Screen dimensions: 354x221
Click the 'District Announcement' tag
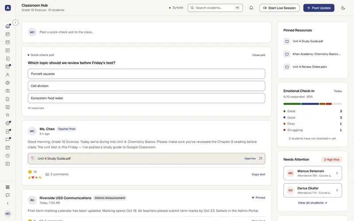click(110, 198)
